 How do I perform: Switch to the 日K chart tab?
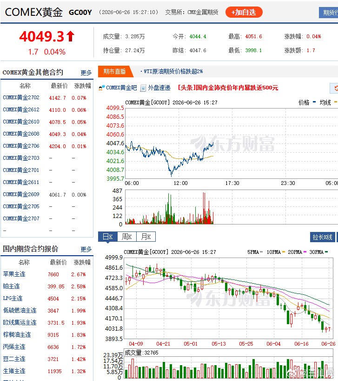(108, 237)
